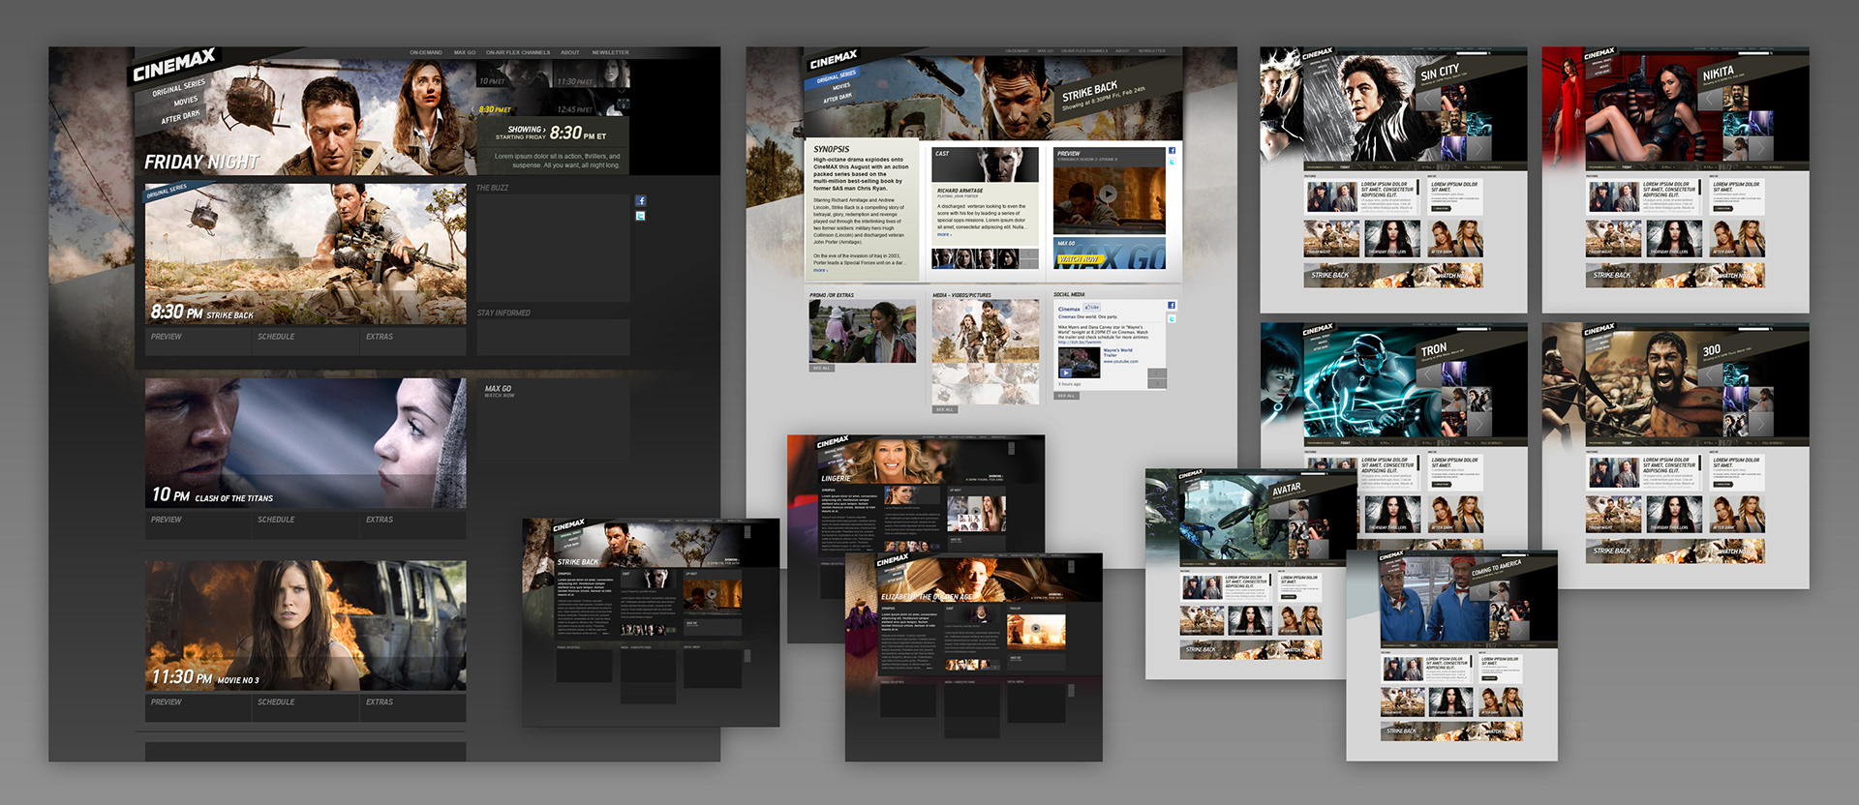Click the Movie No 3 feature image
The height and width of the screenshot is (805, 1859).
pos(305,626)
